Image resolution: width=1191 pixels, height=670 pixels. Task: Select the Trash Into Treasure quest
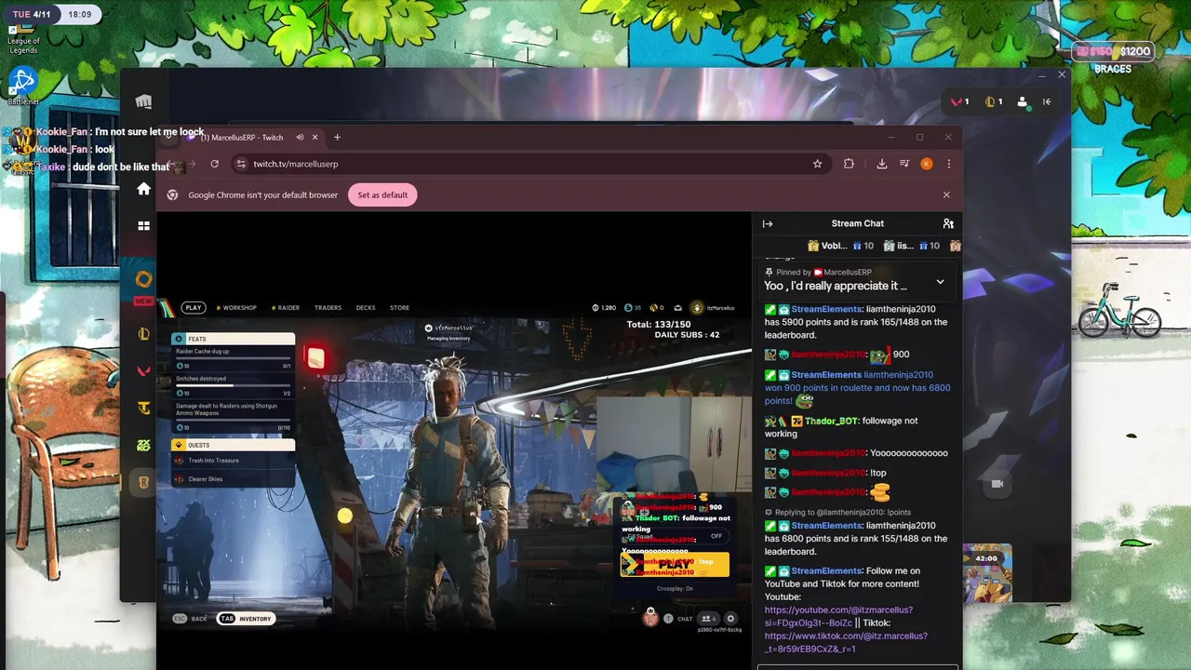tap(233, 461)
